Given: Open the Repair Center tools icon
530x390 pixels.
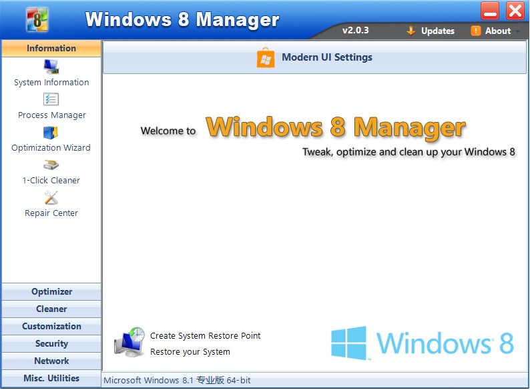Looking at the screenshot, I should pos(51,198).
